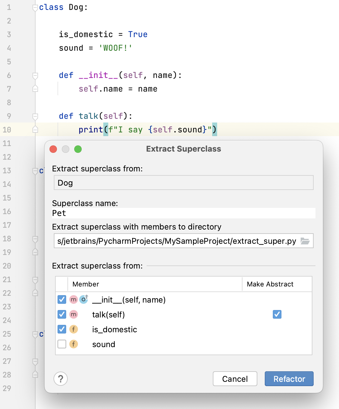Click the Make Abstract column header

point(270,284)
